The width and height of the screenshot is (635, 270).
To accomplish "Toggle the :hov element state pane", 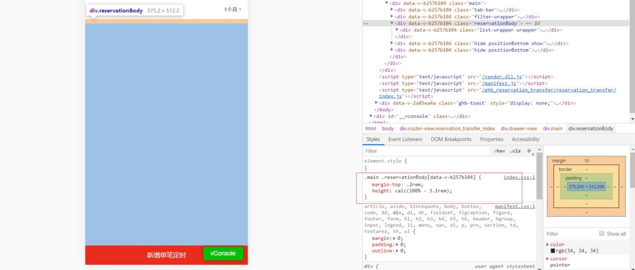I will pos(499,151).
